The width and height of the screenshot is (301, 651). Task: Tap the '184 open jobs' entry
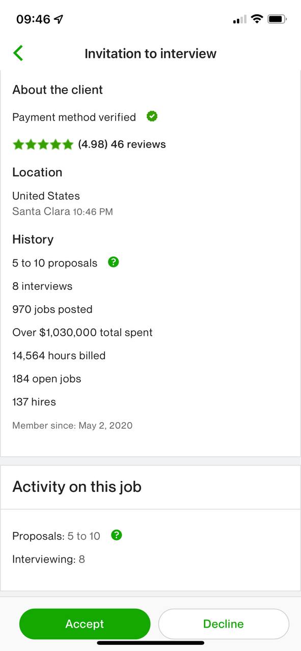[x=47, y=379]
